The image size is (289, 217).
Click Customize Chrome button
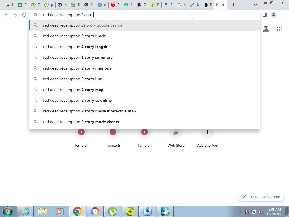coord(261,197)
